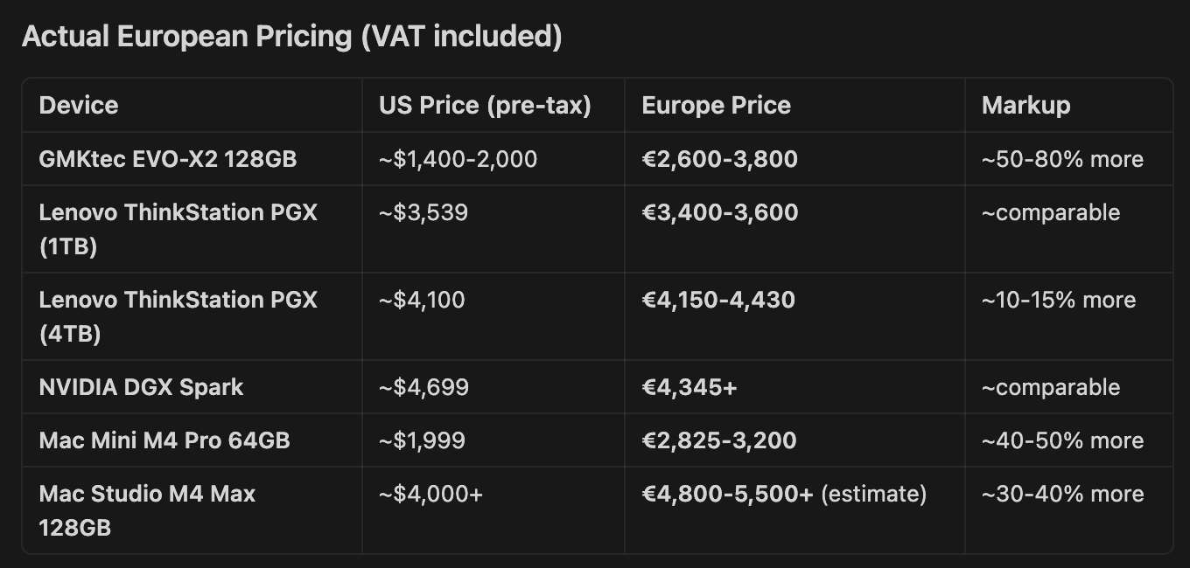The image size is (1190, 568).
Task: Click the '~50-80% more' markup cell
Action: (x=1062, y=159)
